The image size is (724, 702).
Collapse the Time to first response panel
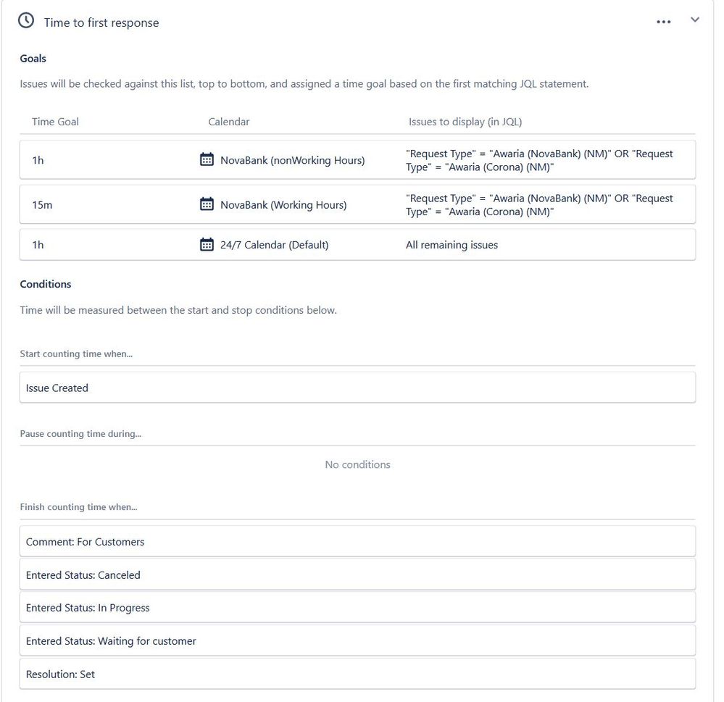(695, 20)
